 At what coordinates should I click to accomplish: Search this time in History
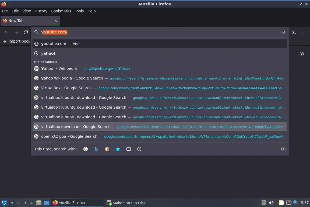(139, 149)
